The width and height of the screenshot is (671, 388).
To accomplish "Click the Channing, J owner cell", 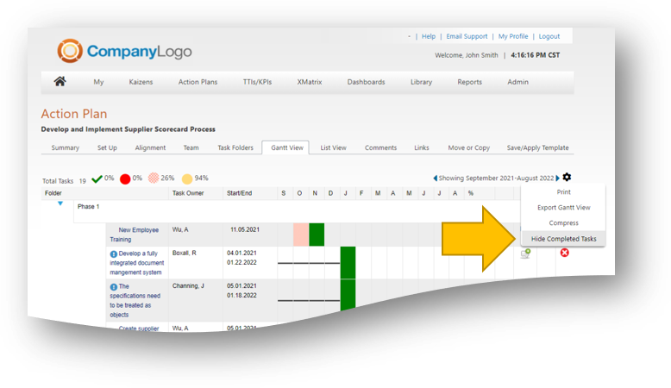I will (x=188, y=285).
